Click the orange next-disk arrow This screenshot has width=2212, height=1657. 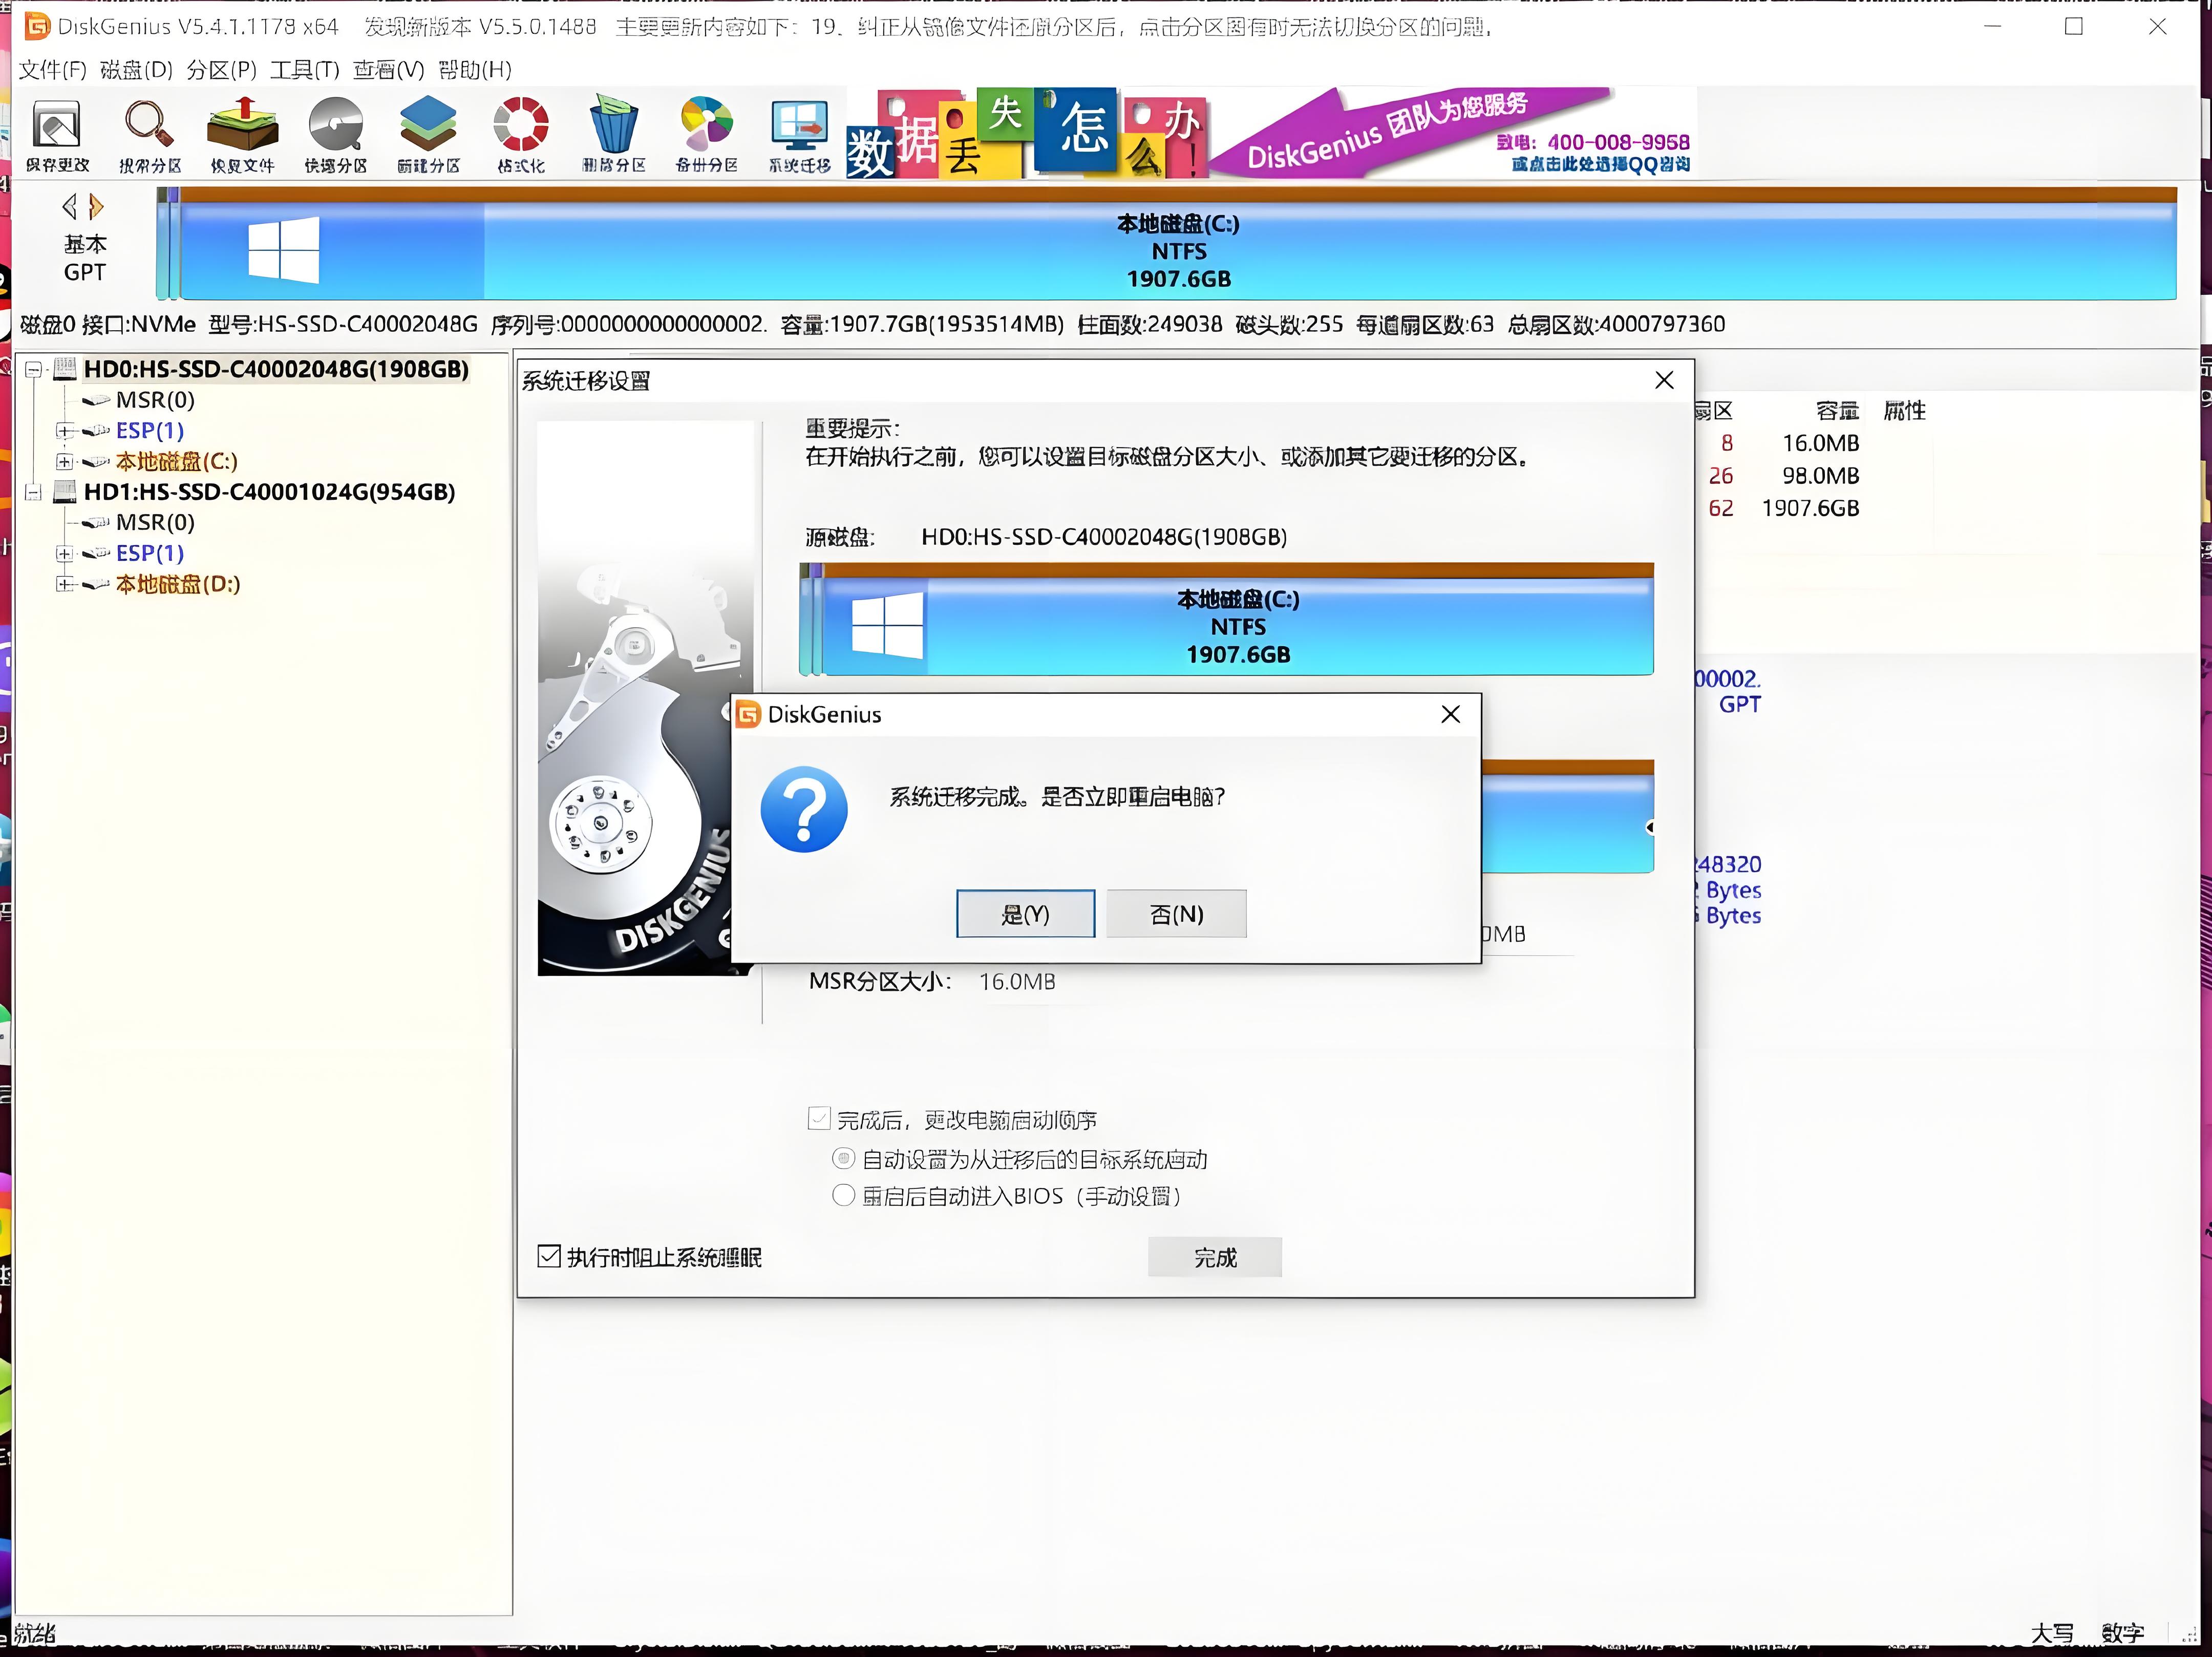(x=96, y=207)
